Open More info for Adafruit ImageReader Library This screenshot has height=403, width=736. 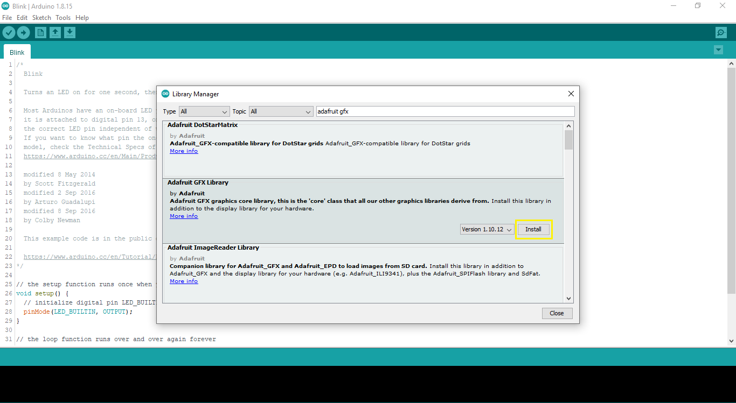pyautogui.click(x=184, y=281)
